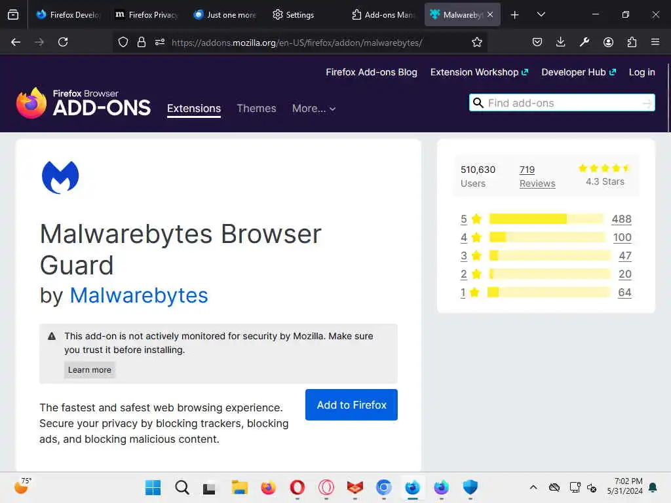Launch Opera browser from taskbar
671x503 pixels.
tap(297, 487)
